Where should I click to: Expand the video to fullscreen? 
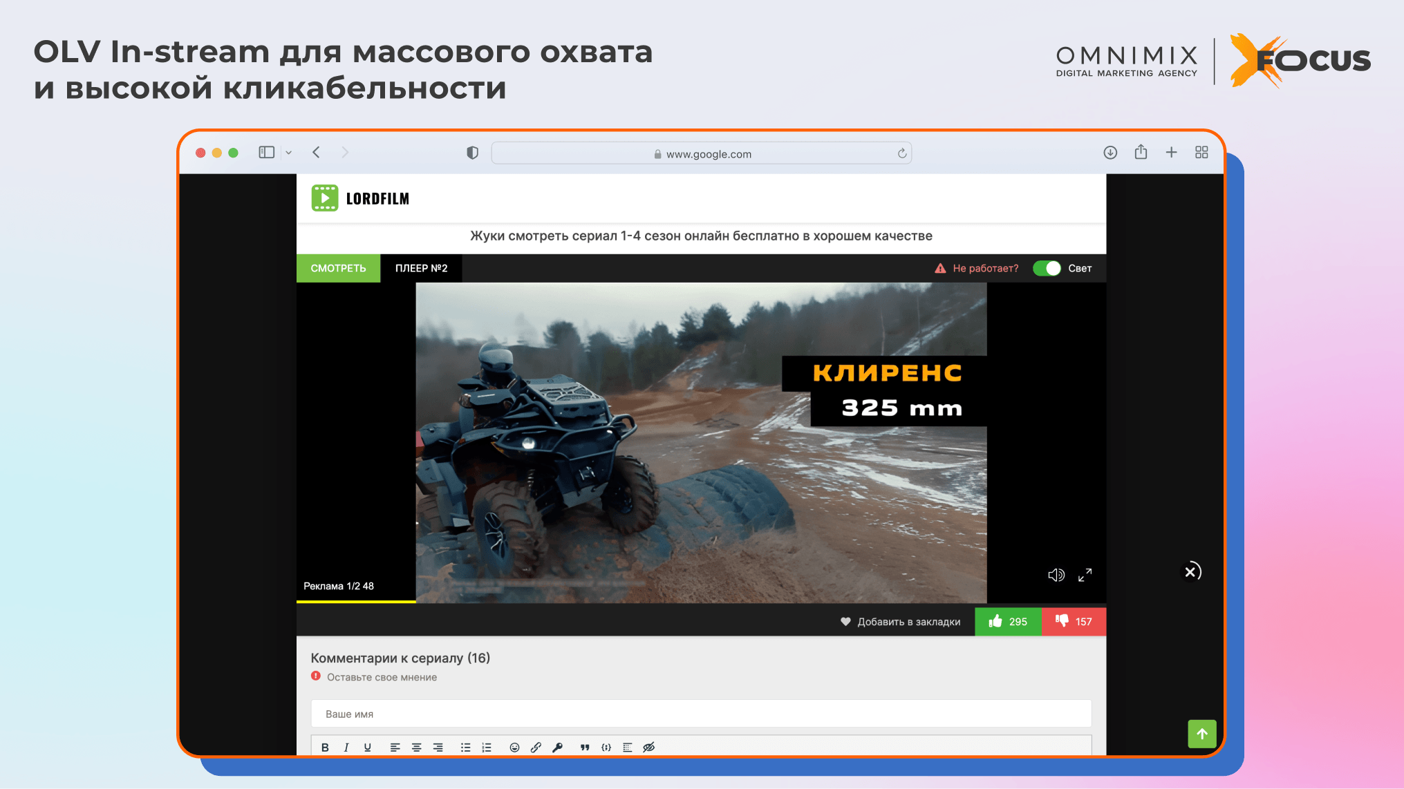pyautogui.click(x=1085, y=575)
